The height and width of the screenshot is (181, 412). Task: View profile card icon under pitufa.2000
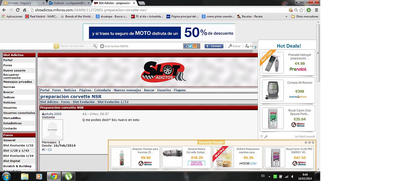43,149
